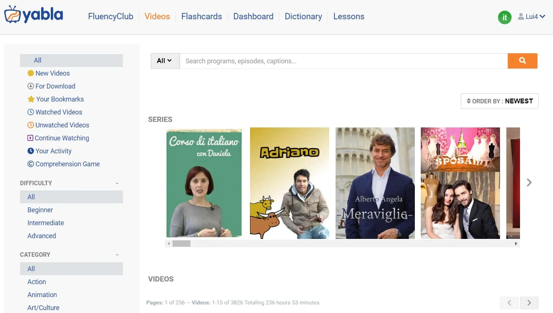Image resolution: width=553 pixels, height=313 pixels.
Task: Go to the Dictionary tab
Action: click(x=303, y=17)
